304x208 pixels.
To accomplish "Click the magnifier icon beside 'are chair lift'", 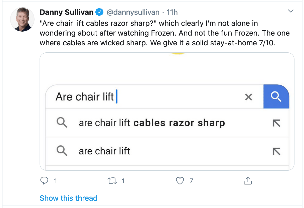I will 62,151.
